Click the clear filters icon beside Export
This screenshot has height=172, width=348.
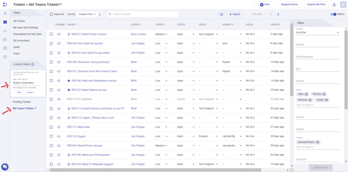[x=221, y=14]
